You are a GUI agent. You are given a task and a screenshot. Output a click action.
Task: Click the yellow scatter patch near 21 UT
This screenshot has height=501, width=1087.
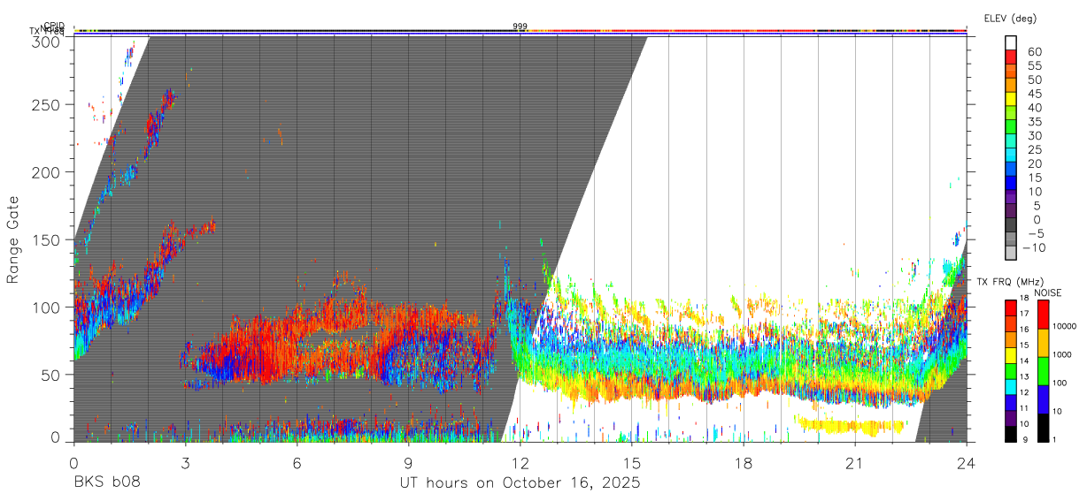coord(852,426)
